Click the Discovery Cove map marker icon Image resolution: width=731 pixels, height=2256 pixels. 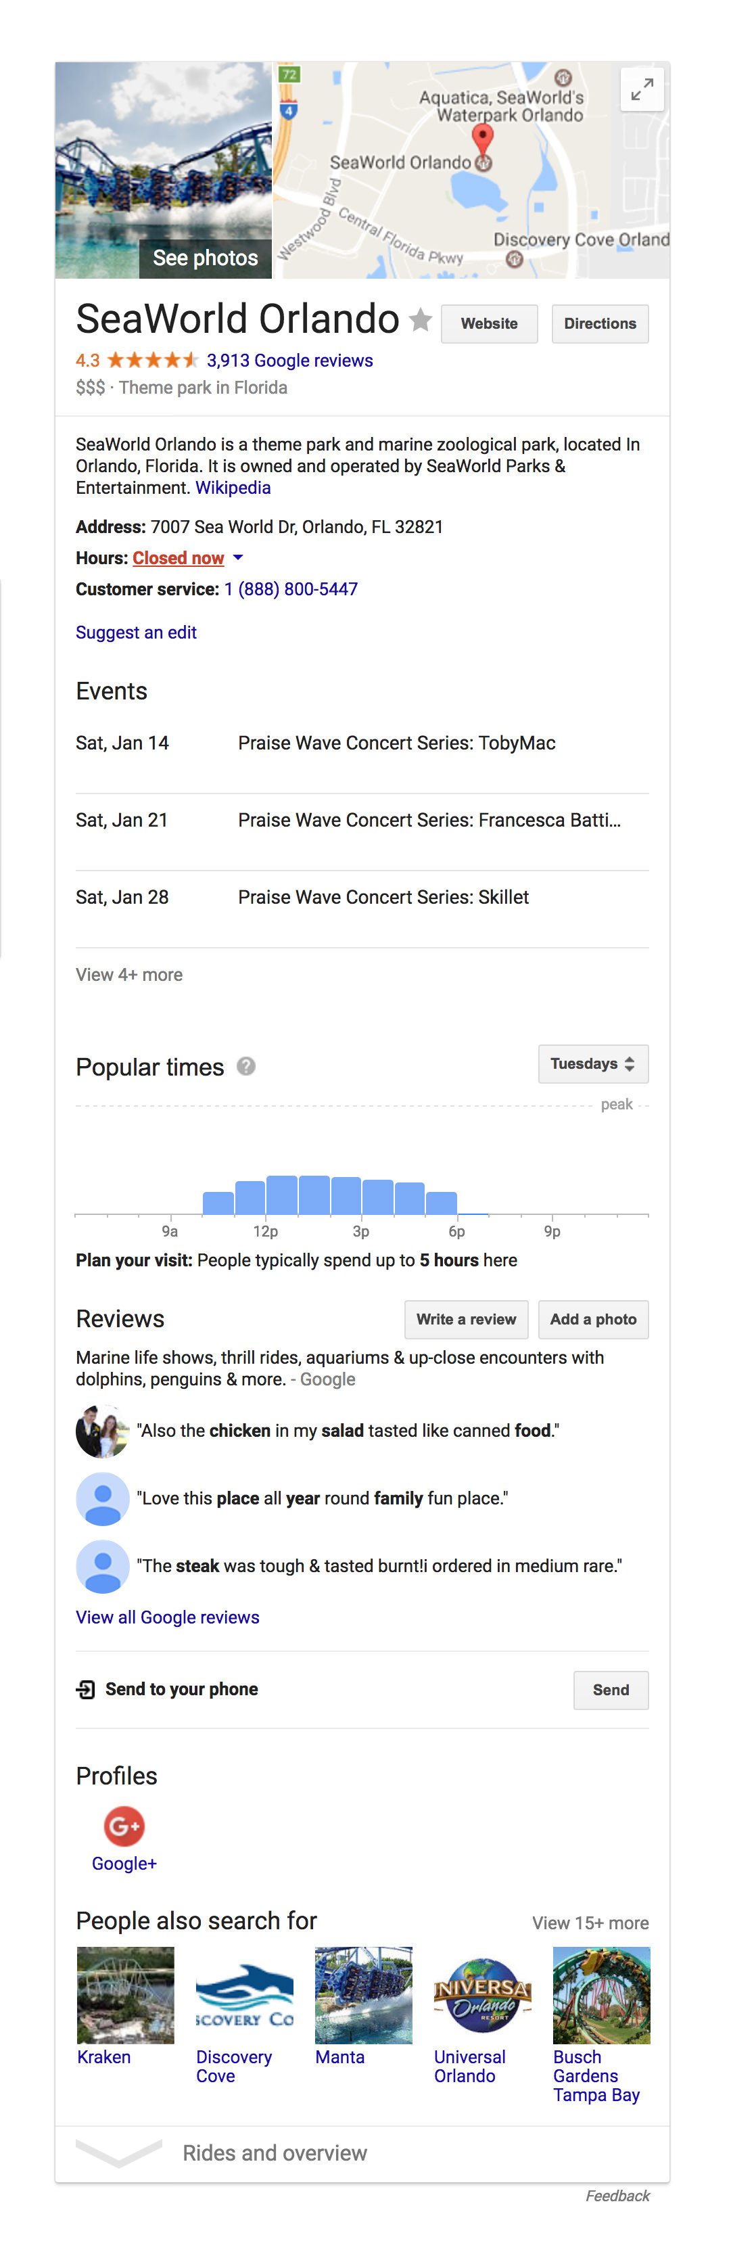pyautogui.click(x=515, y=259)
